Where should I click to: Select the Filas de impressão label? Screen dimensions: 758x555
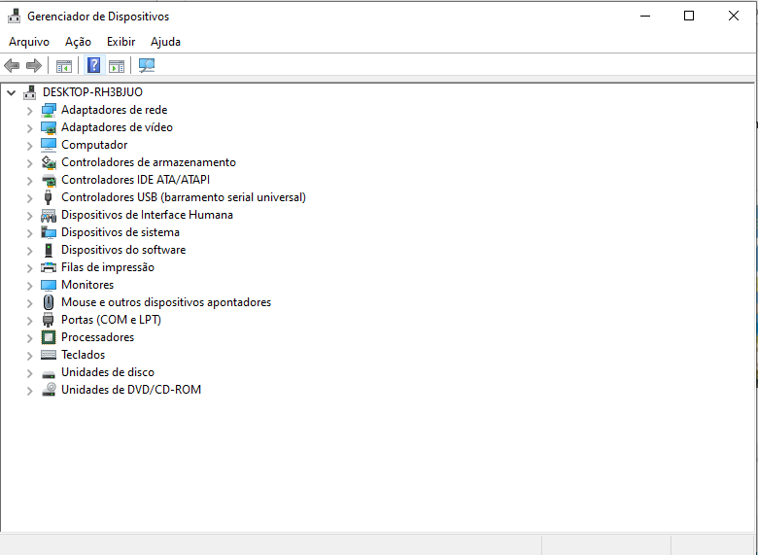tap(108, 267)
